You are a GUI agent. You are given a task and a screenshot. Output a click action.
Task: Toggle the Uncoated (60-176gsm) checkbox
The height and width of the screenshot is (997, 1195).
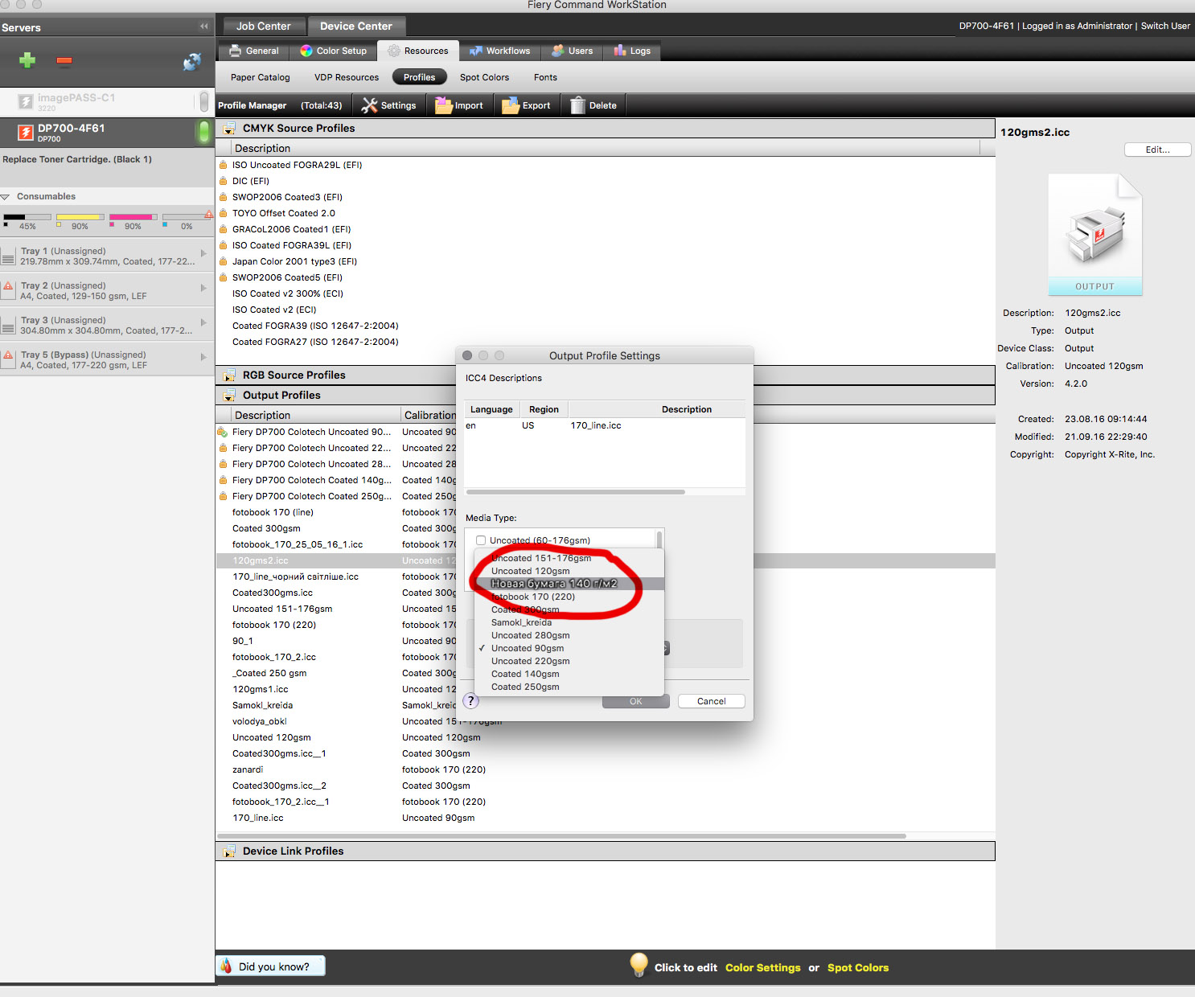[481, 540]
